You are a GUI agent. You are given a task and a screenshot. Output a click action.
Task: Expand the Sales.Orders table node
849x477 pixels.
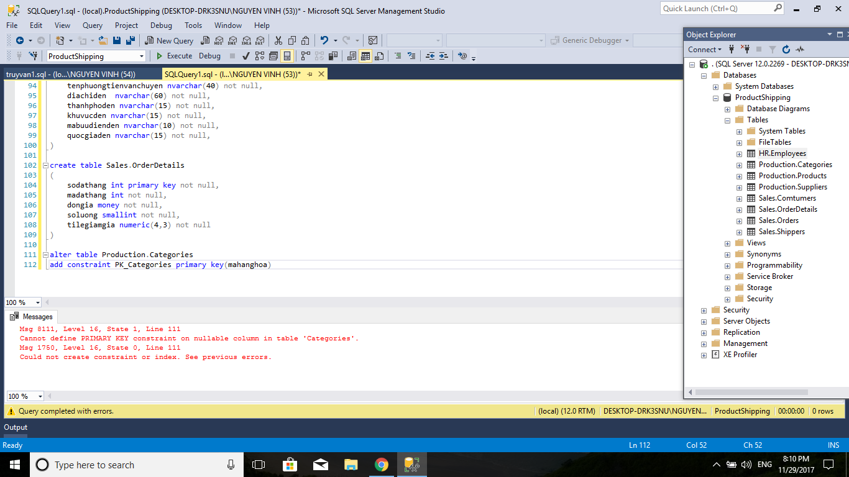(739, 220)
